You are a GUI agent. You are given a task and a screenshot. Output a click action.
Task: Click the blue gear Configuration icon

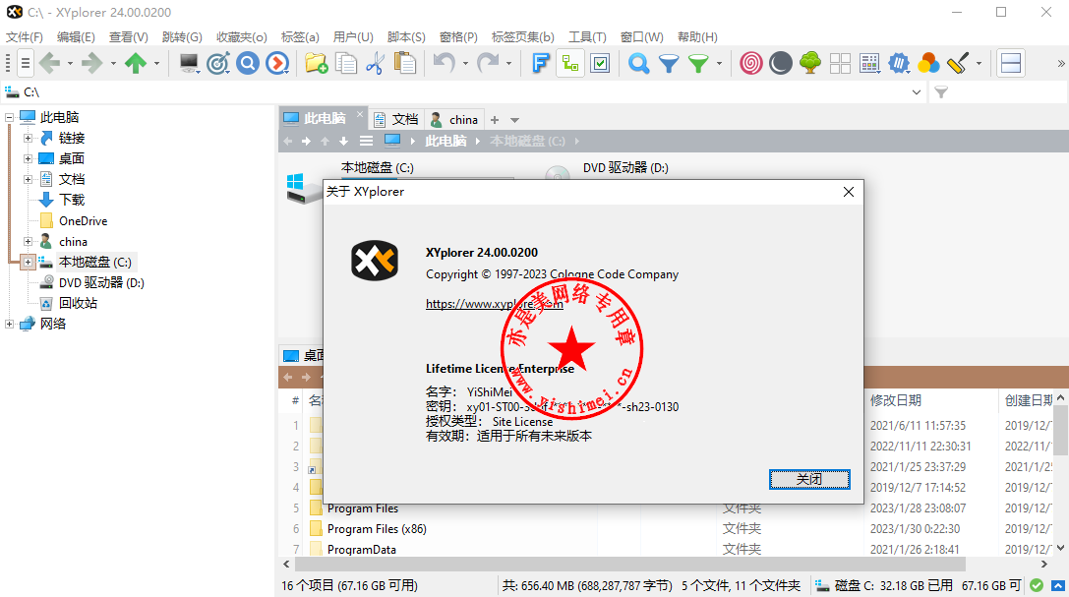click(x=899, y=63)
